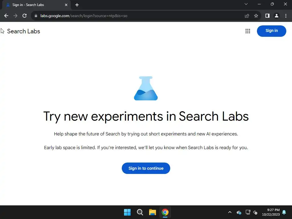
Task: Click the Sign in button in the header
Action: point(271,31)
